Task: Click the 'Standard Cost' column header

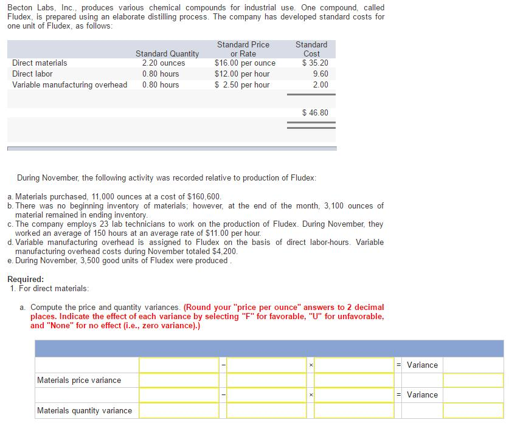Action: [x=311, y=49]
